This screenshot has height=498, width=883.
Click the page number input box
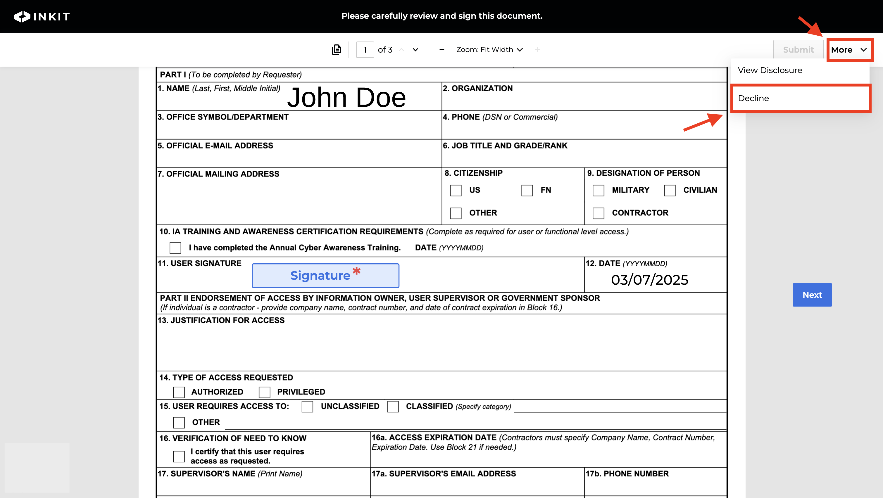365,50
